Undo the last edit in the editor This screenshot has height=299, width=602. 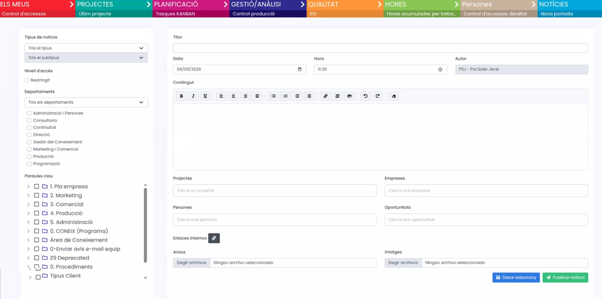click(x=366, y=96)
